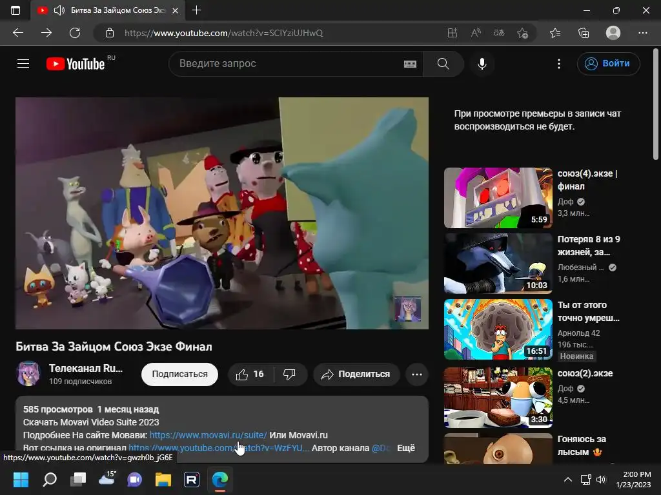Open the original video YouTube link
The image size is (661, 495).
point(219,448)
